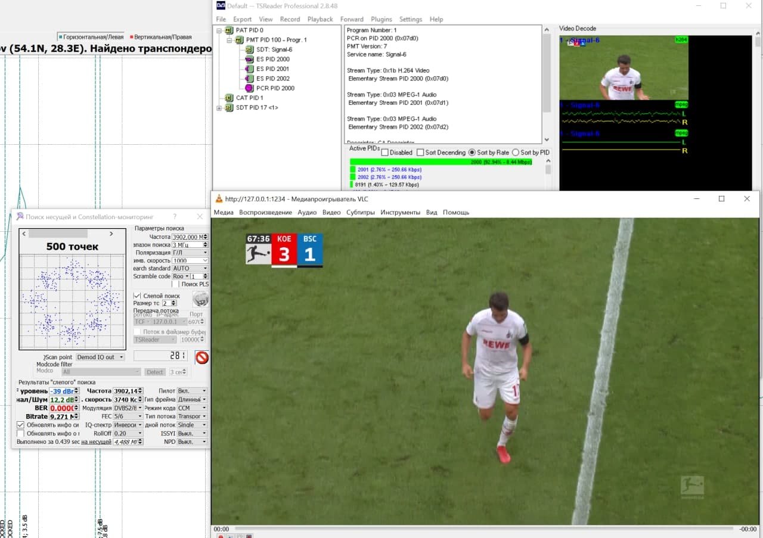The height and width of the screenshot is (538, 763).
Task: Click the help question mark button
Action: pyautogui.click(x=175, y=216)
